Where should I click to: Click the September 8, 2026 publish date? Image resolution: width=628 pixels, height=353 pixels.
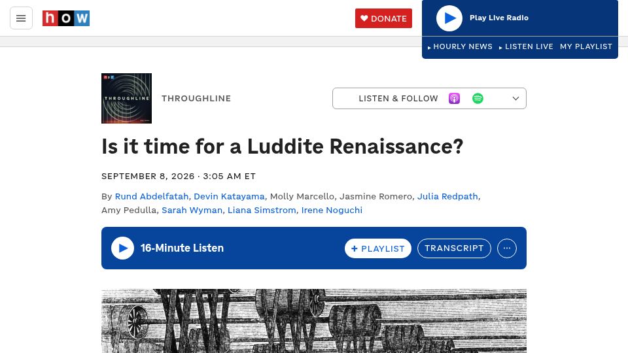coord(148,176)
